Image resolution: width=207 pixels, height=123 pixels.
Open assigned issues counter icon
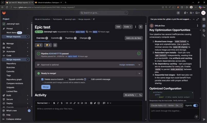[x=186, y=13]
